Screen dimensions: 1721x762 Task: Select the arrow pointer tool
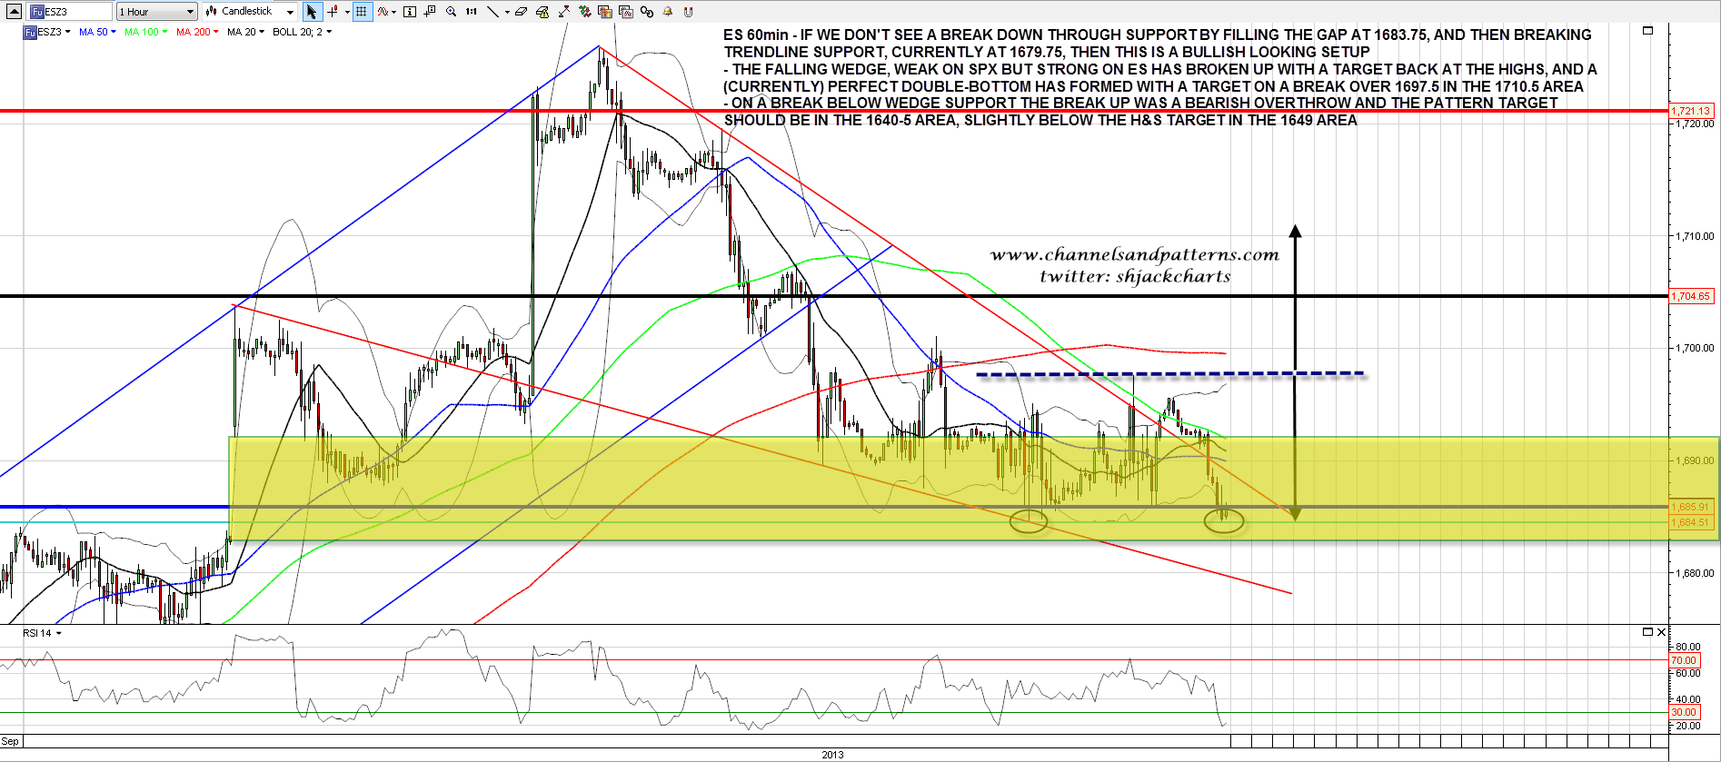(x=312, y=12)
